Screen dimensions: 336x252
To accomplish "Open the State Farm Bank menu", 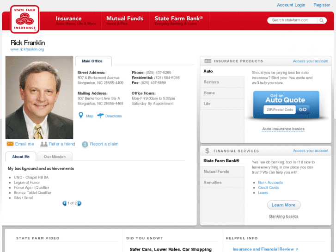I will click(x=179, y=21).
